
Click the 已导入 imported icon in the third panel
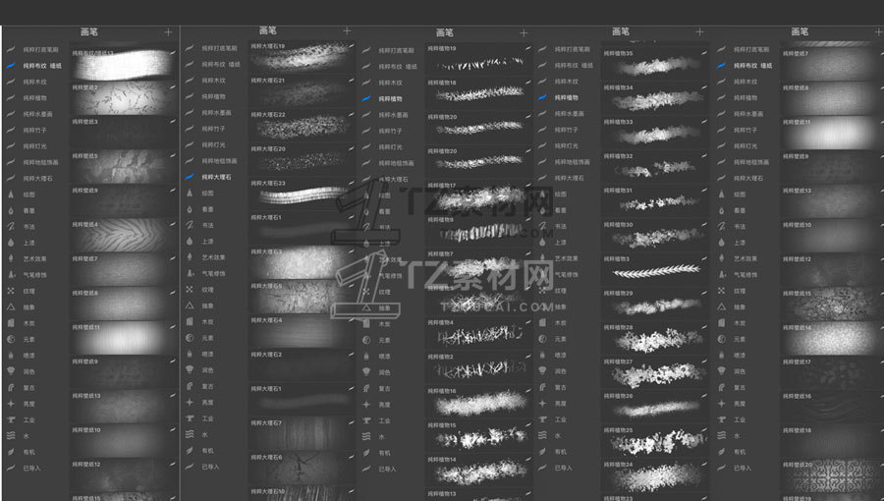[x=366, y=469]
